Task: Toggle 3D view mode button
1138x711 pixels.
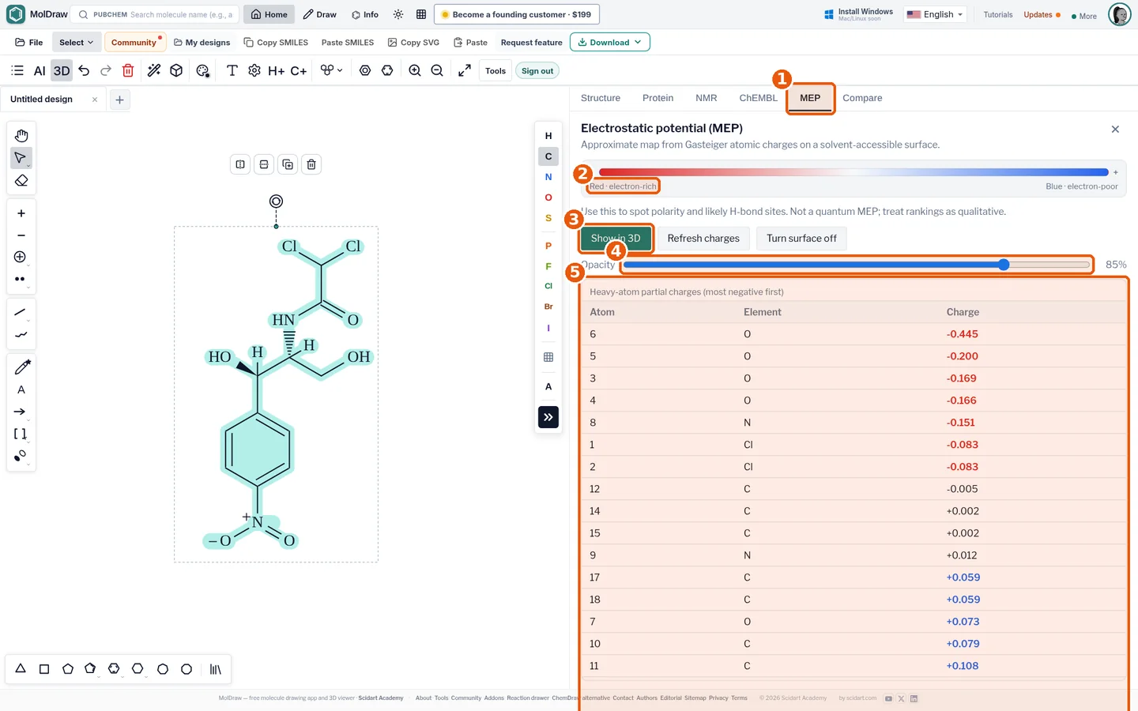Action: 62,71
